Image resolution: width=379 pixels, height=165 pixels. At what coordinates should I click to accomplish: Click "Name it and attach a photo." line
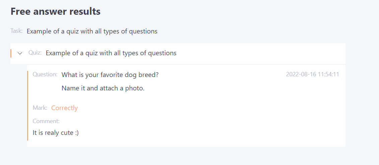(103, 88)
